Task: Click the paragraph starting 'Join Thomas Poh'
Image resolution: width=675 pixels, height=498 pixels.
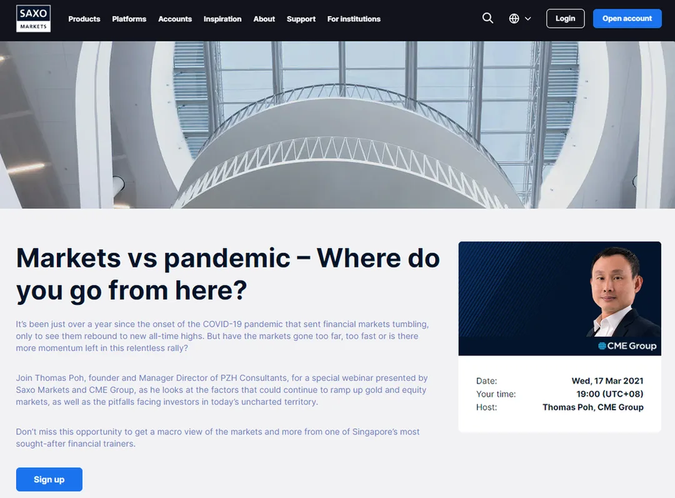Action: [222, 390]
